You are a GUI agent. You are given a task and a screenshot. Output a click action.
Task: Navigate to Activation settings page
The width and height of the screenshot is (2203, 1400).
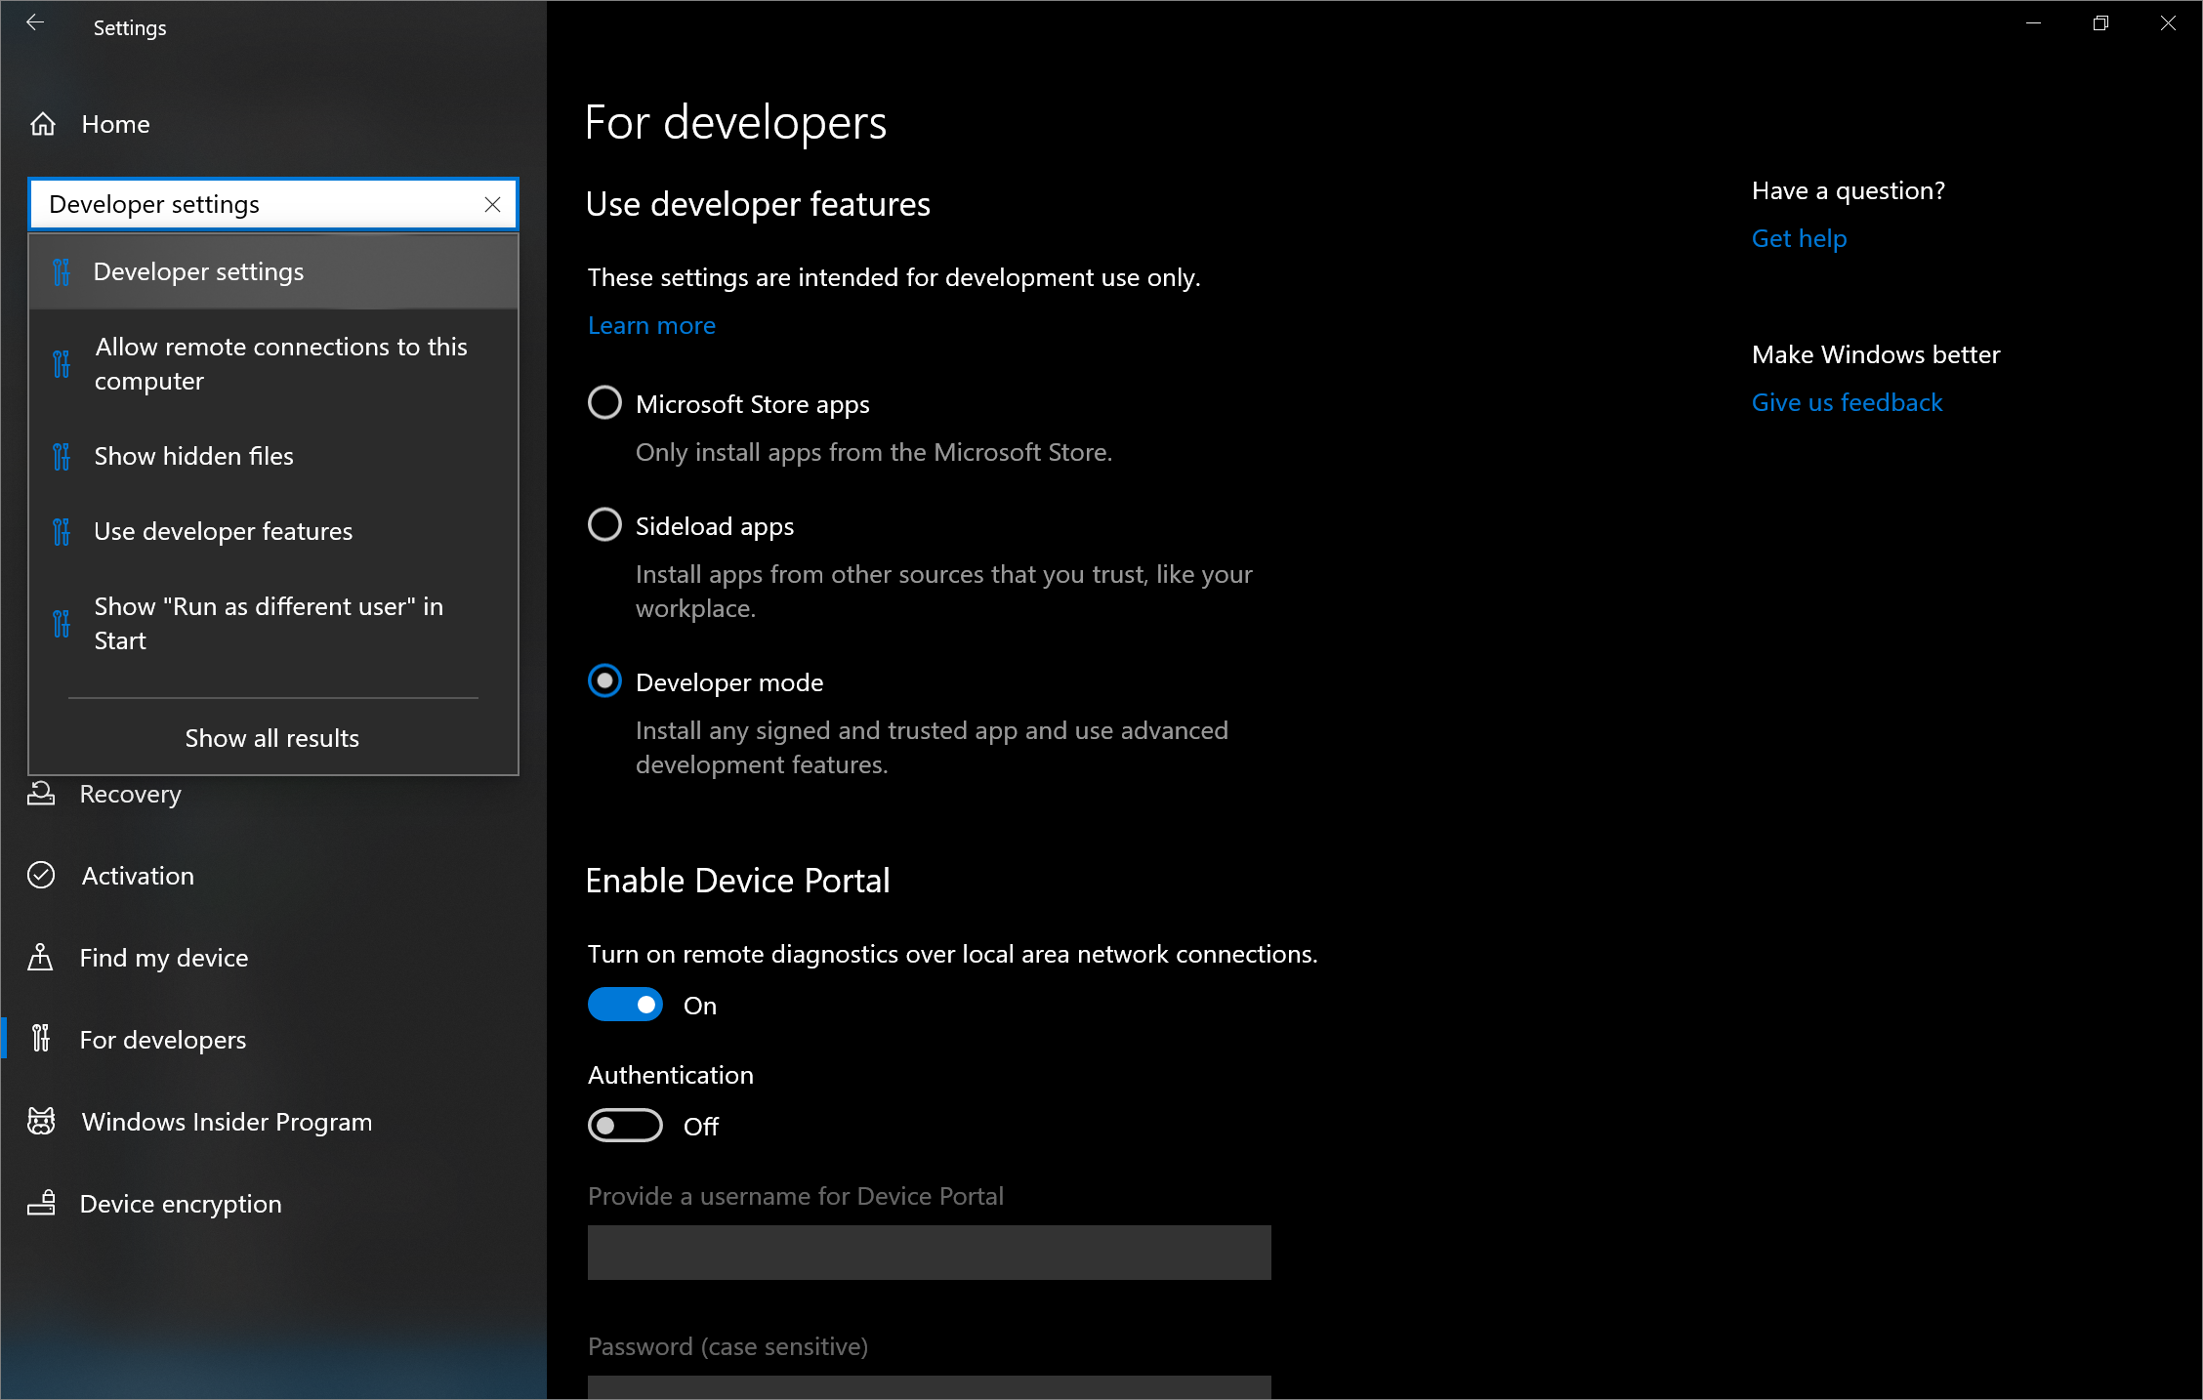coord(138,875)
